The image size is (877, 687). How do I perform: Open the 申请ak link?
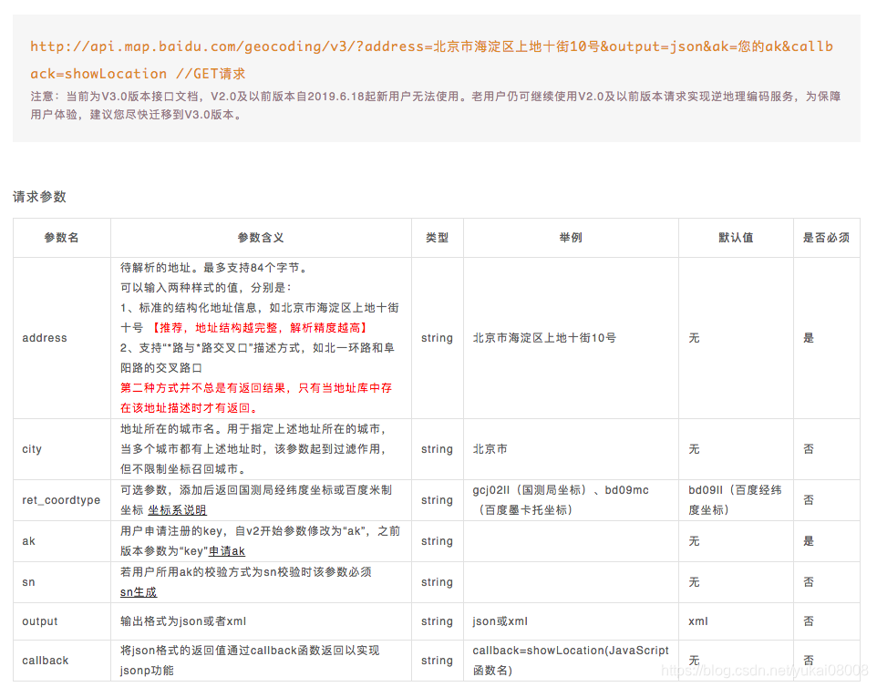pyautogui.click(x=226, y=551)
